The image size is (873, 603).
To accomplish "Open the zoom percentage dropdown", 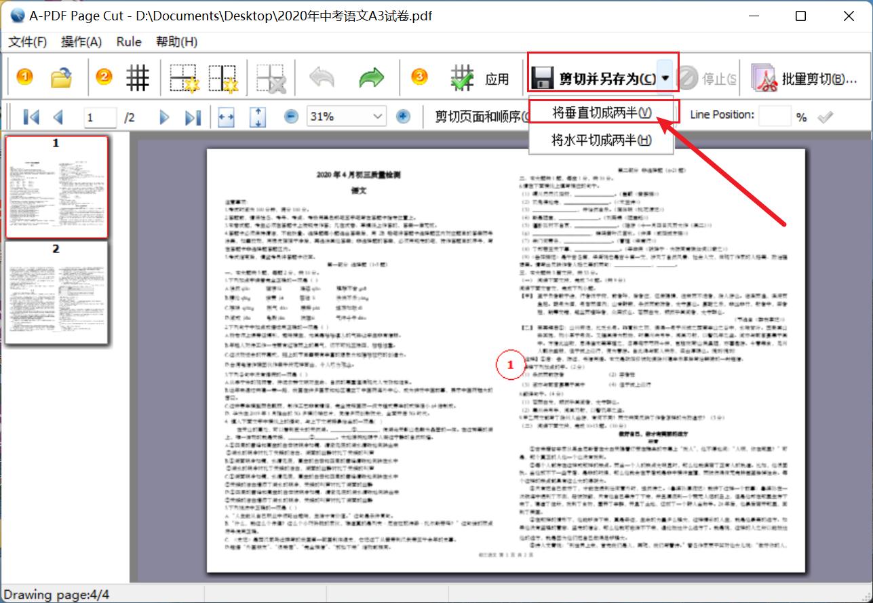I will (382, 116).
